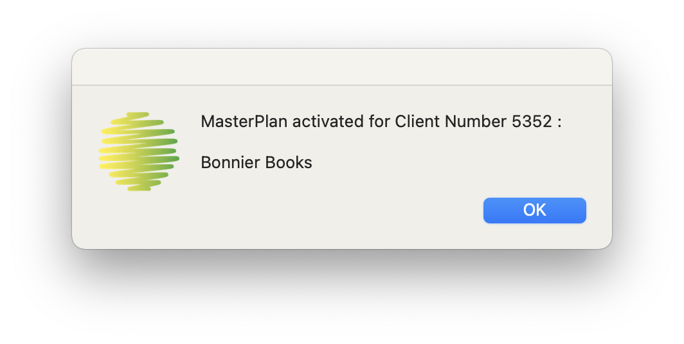This screenshot has height=344, width=684.
Task: Click the OK button
Action: (x=534, y=210)
